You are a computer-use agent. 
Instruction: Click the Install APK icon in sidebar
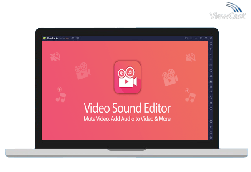[x=211, y=76]
